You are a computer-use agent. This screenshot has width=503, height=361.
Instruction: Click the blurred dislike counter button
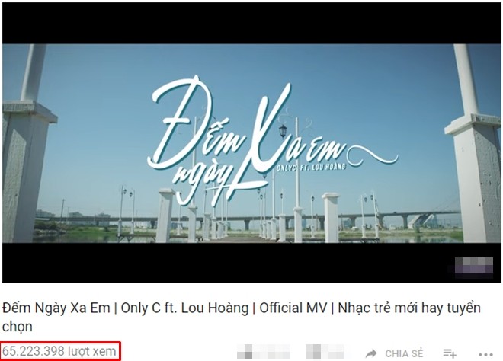point(325,352)
